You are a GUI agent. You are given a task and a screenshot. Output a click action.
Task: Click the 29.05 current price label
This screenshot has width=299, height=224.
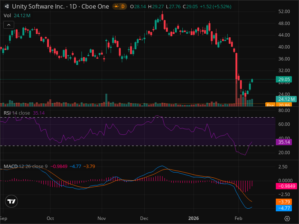coord(284,80)
